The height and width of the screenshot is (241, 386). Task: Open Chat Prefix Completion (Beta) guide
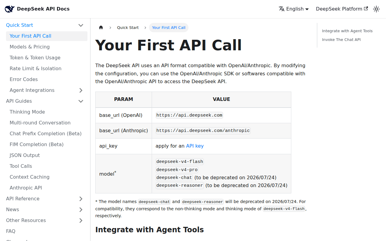(x=47, y=134)
